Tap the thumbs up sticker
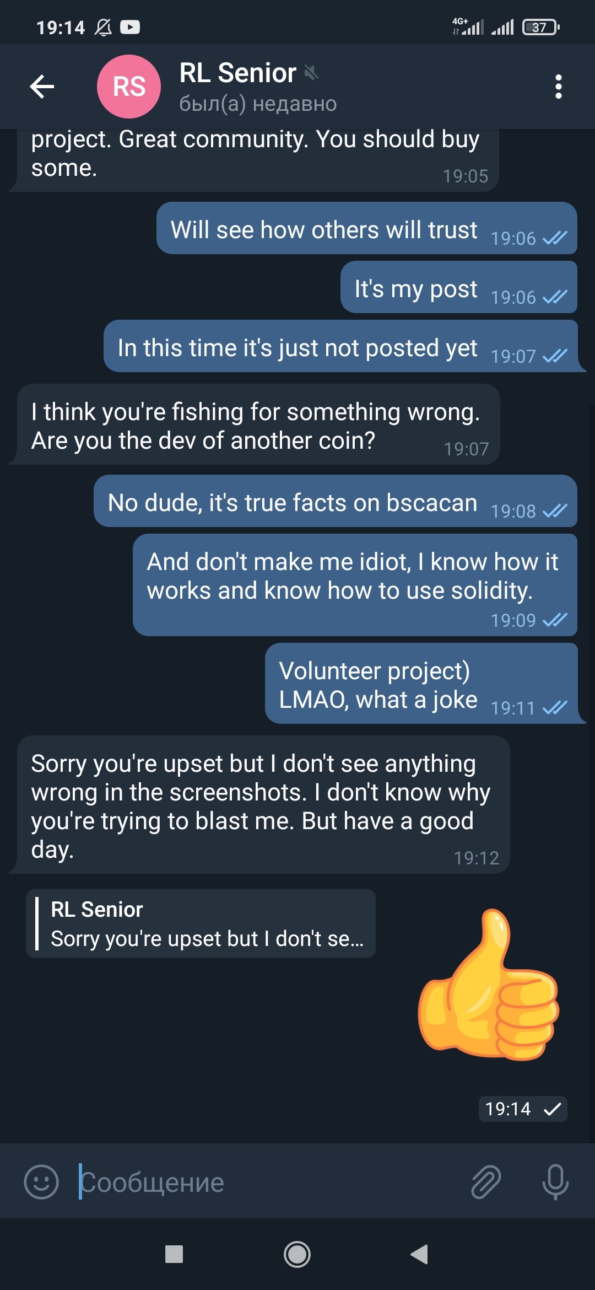Image resolution: width=595 pixels, height=1290 pixels. [x=489, y=984]
